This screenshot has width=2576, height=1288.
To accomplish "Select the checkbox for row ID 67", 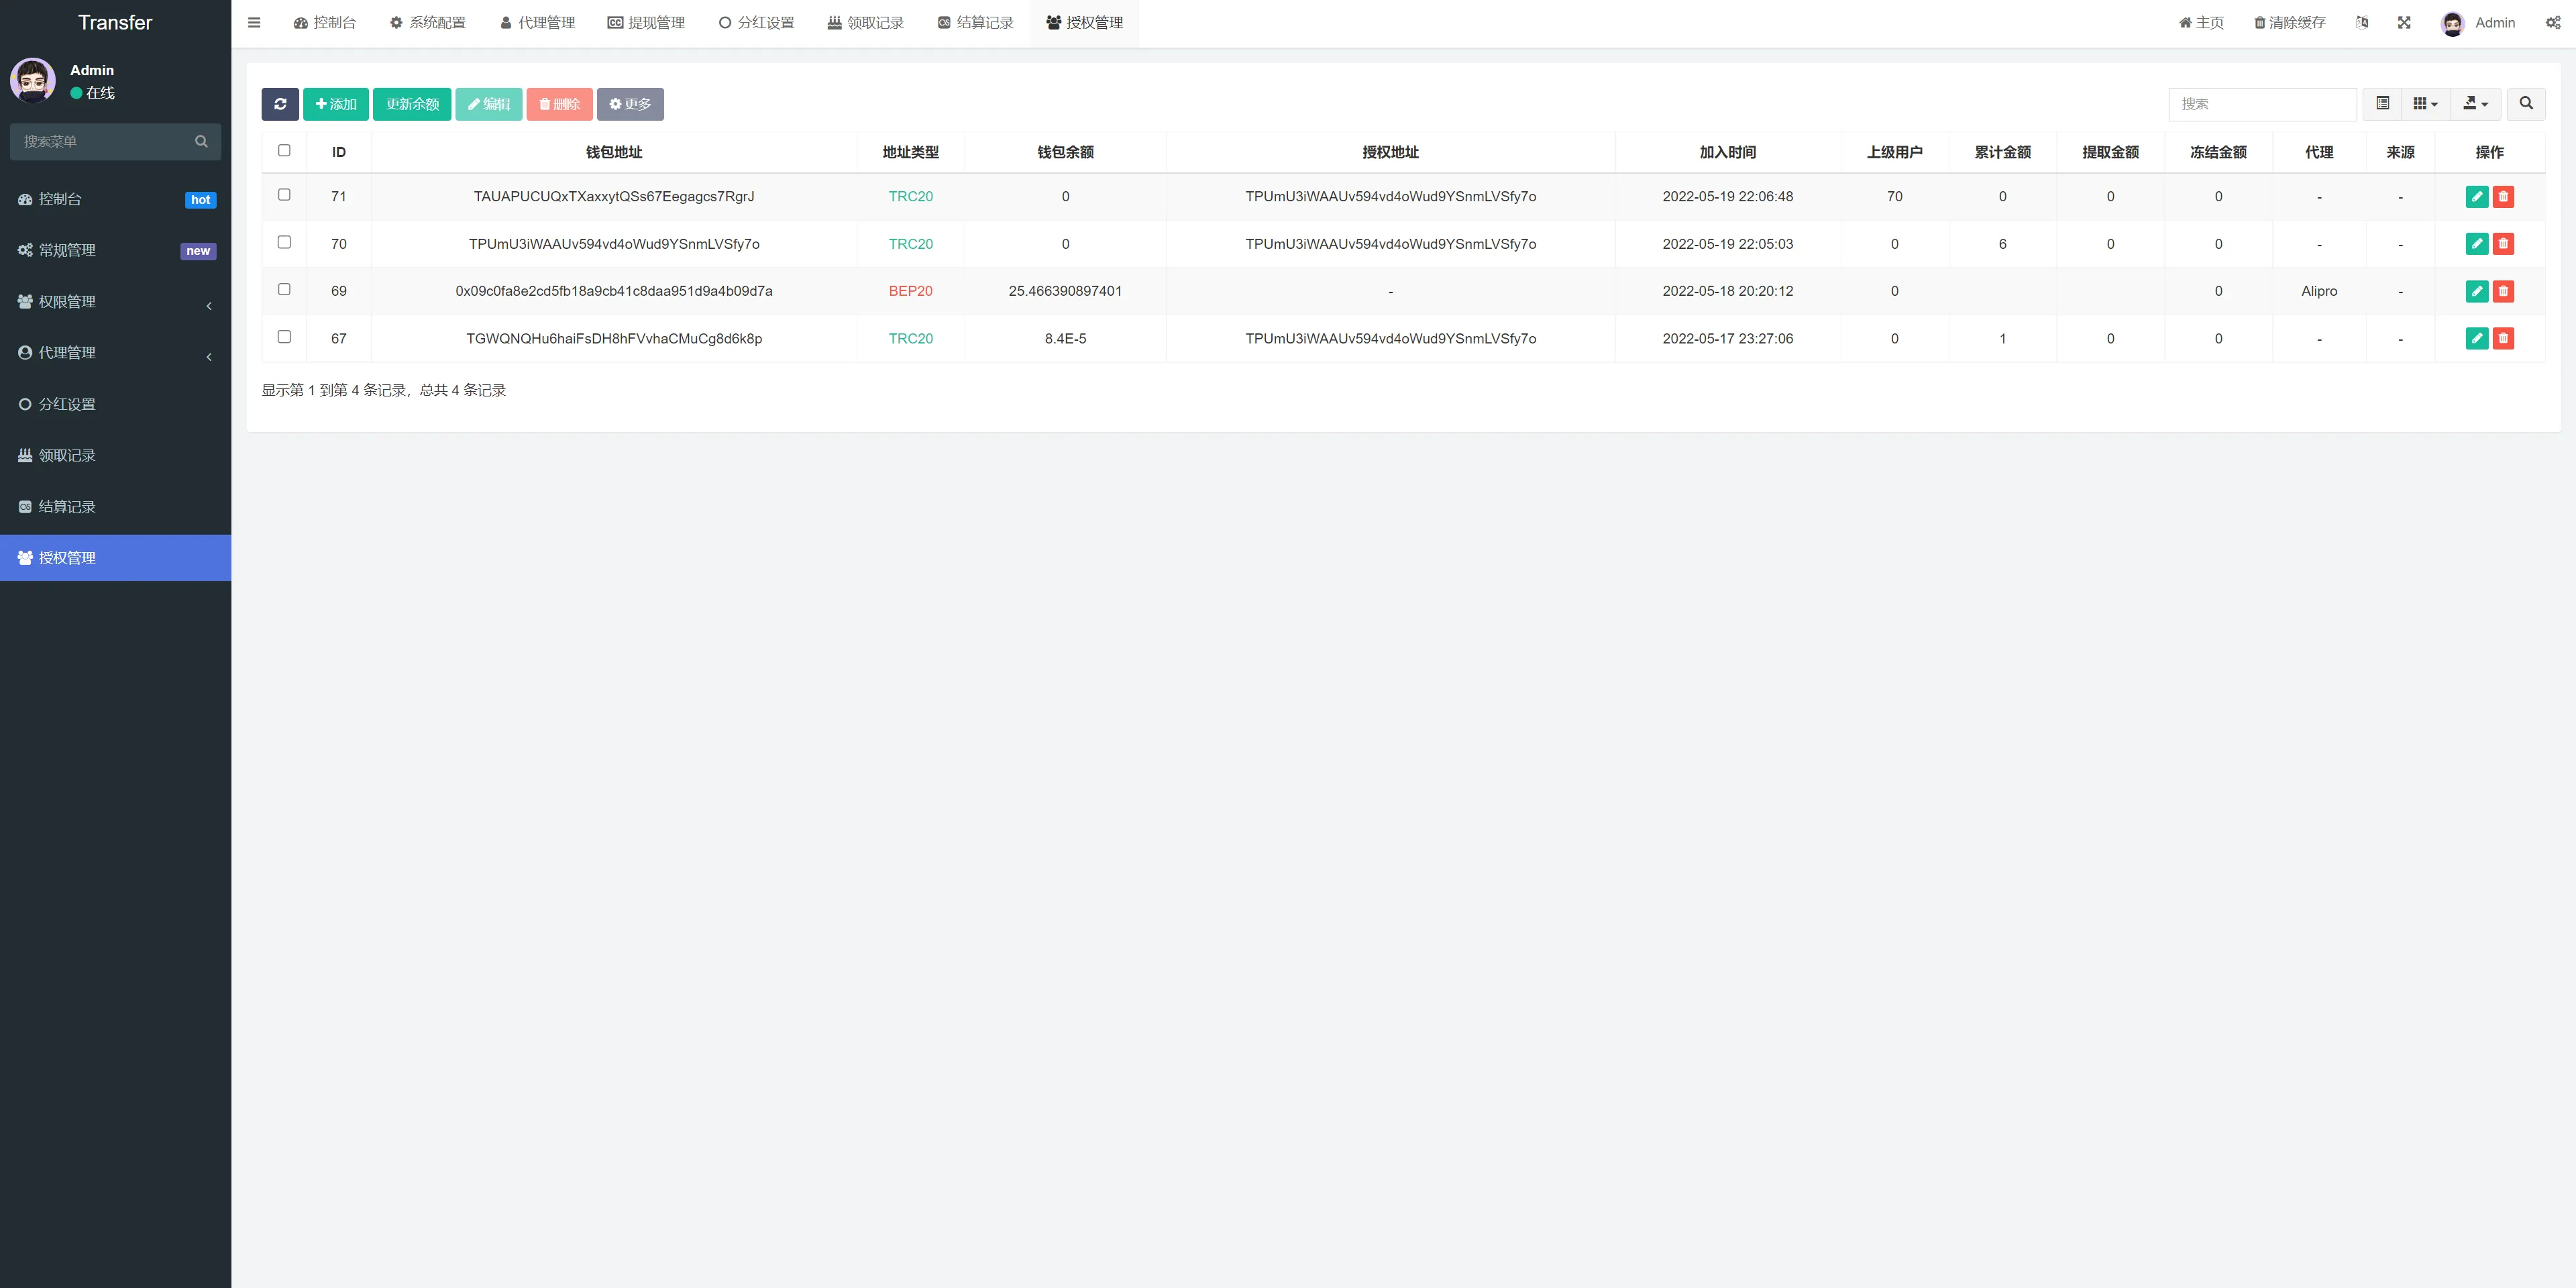I will coord(284,337).
